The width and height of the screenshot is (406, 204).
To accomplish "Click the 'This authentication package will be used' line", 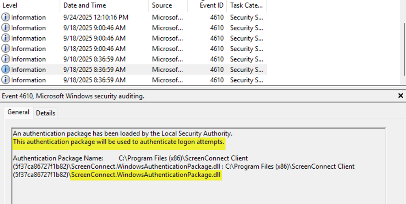I will point(118,142).
